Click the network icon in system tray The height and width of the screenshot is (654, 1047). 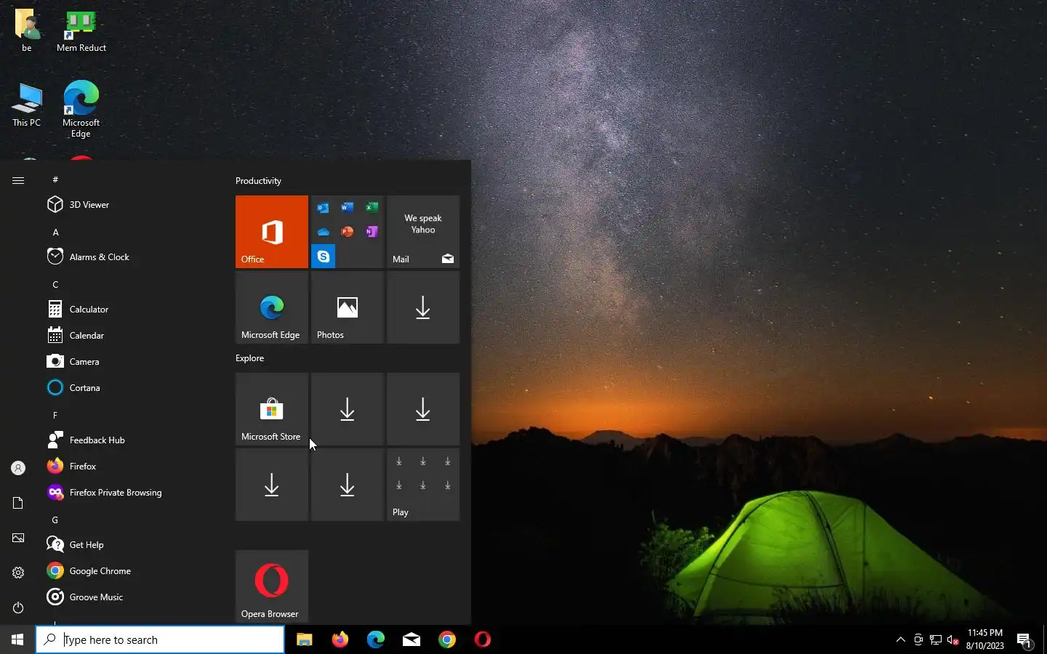click(936, 639)
